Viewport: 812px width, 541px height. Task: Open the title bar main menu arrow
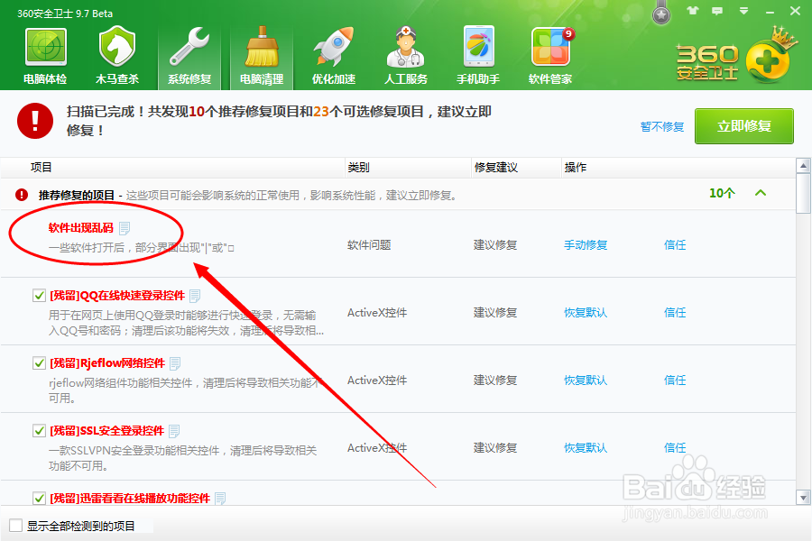(x=743, y=10)
